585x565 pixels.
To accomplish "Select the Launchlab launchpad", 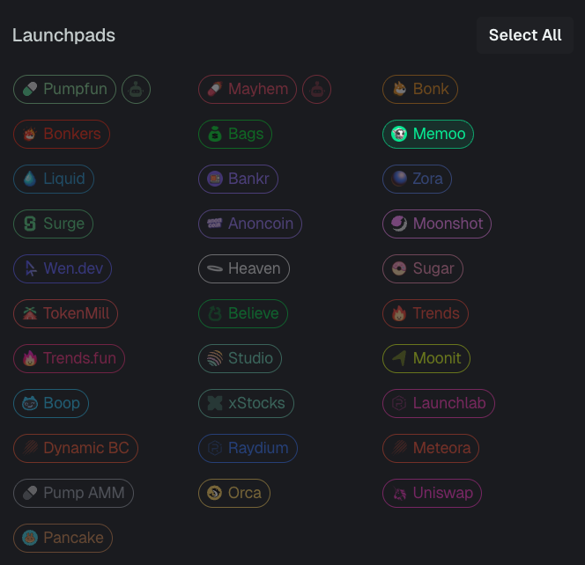I will coord(439,404).
